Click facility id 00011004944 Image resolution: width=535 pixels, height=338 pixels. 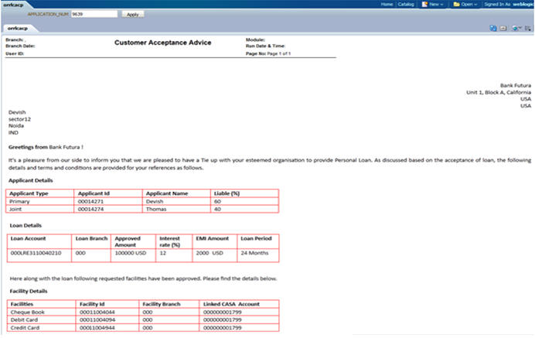point(97,328)
